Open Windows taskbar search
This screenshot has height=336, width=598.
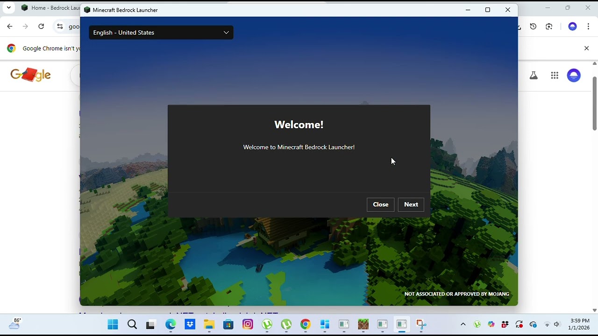pos(132,324)
